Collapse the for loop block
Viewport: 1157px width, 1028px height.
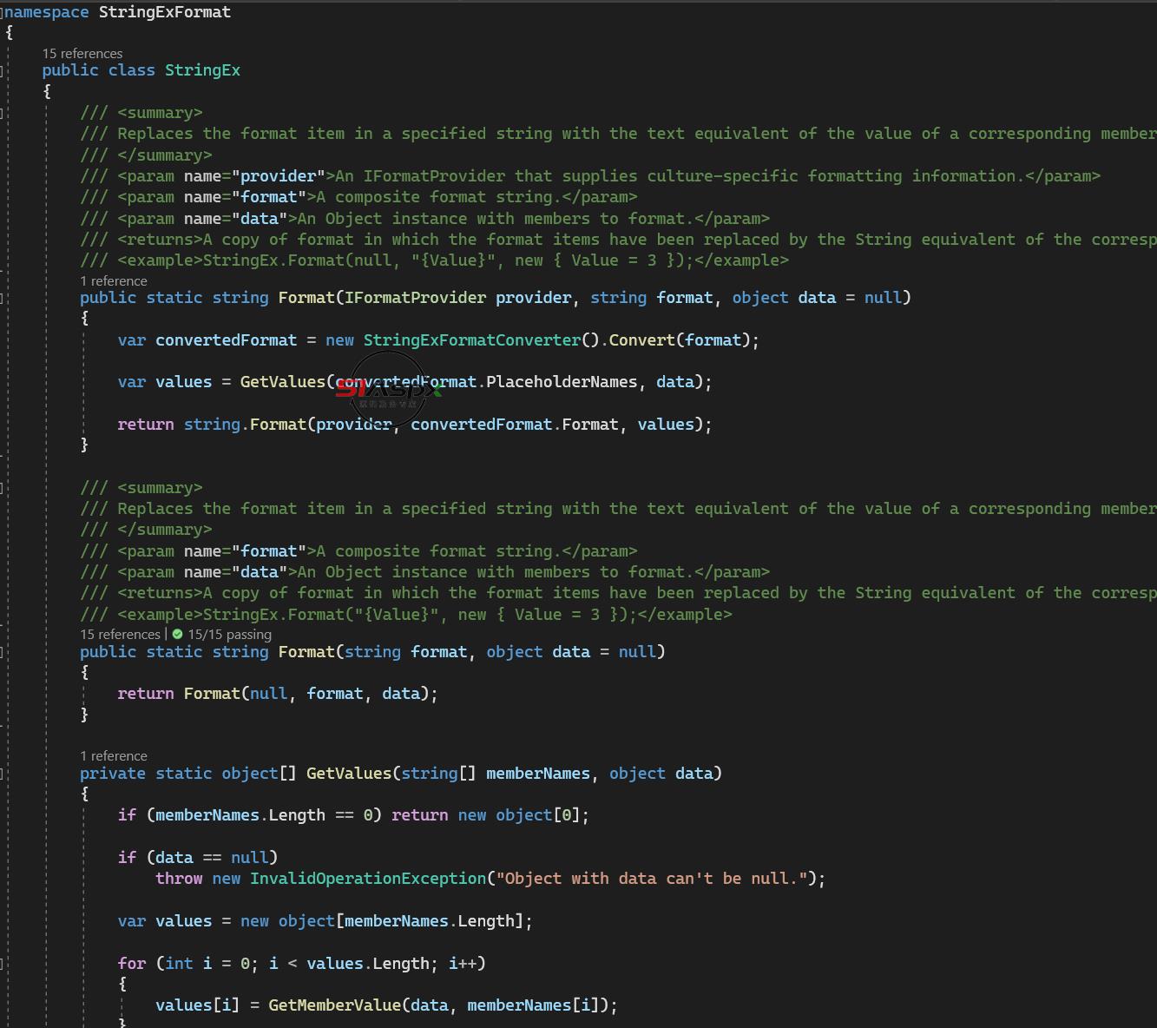click(x=3, y=964)
